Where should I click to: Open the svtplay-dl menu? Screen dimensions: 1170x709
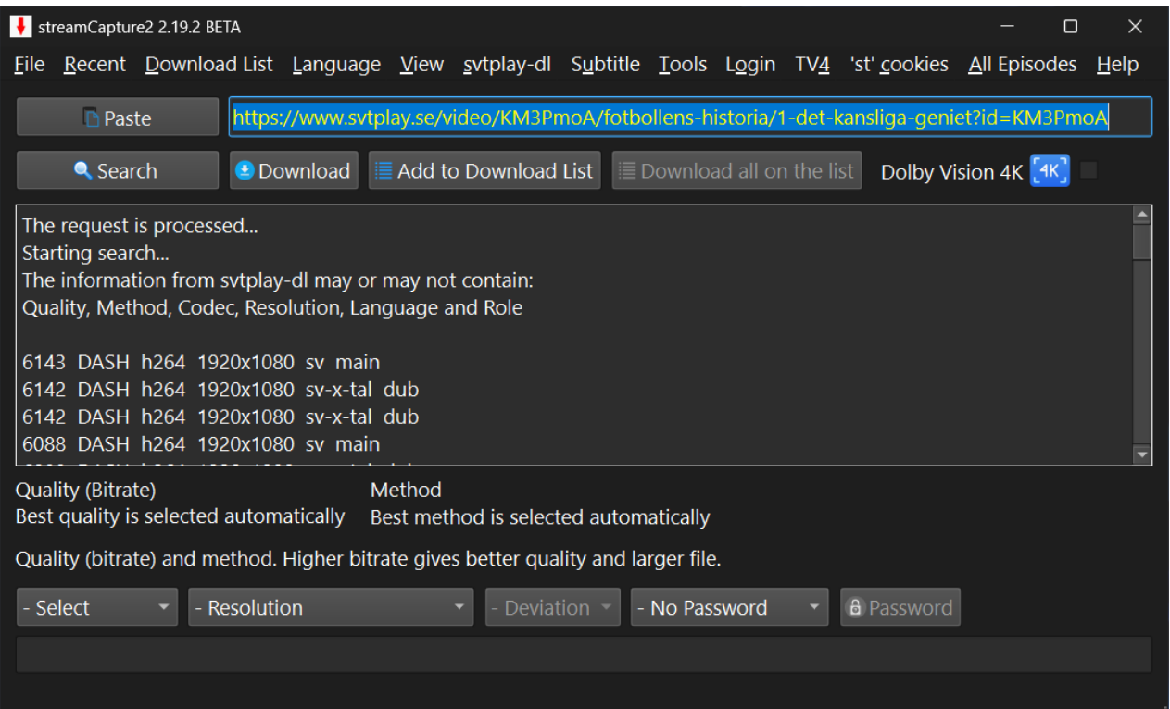pyautogui.click(x=507, y=65)
